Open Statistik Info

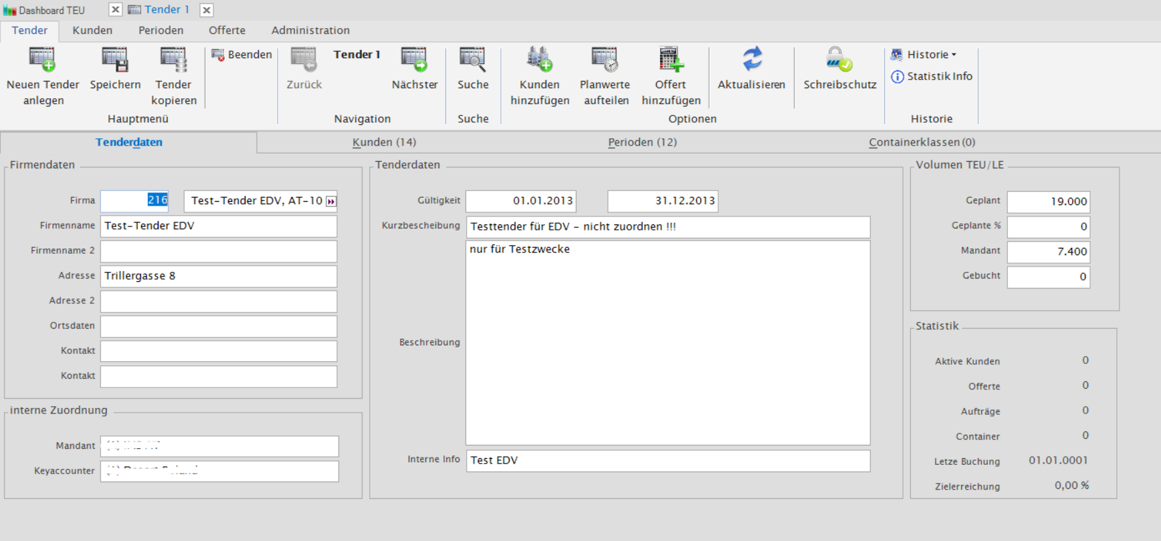click(x=932, y=77)
